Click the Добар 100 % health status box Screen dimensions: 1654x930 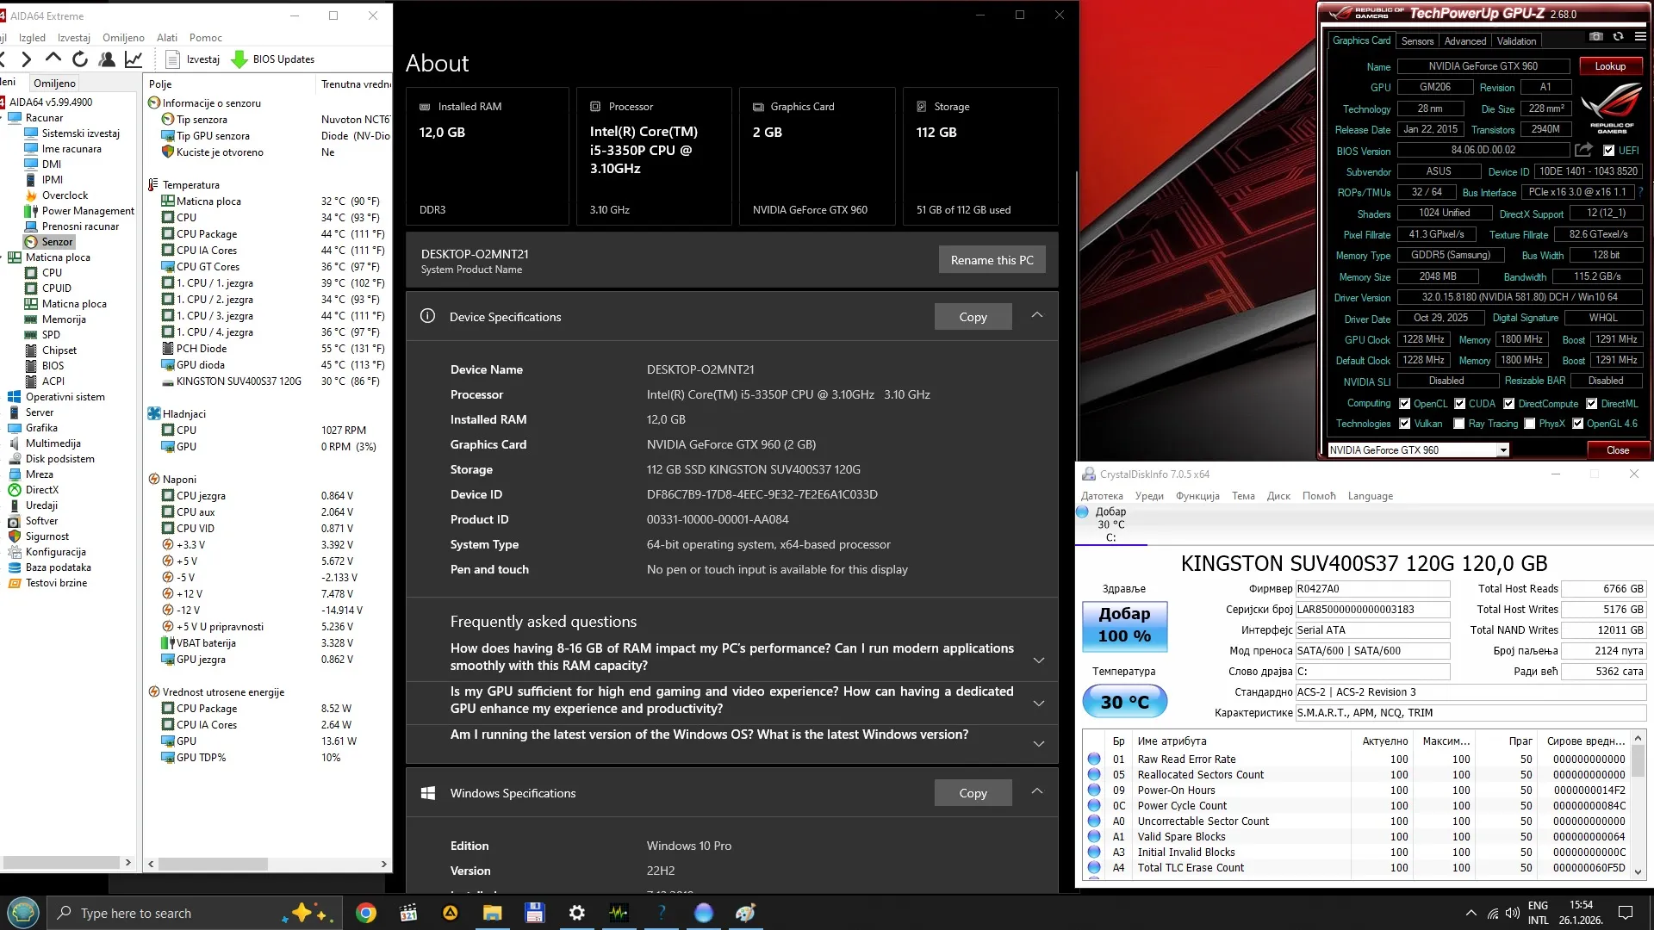[1124, 625]
